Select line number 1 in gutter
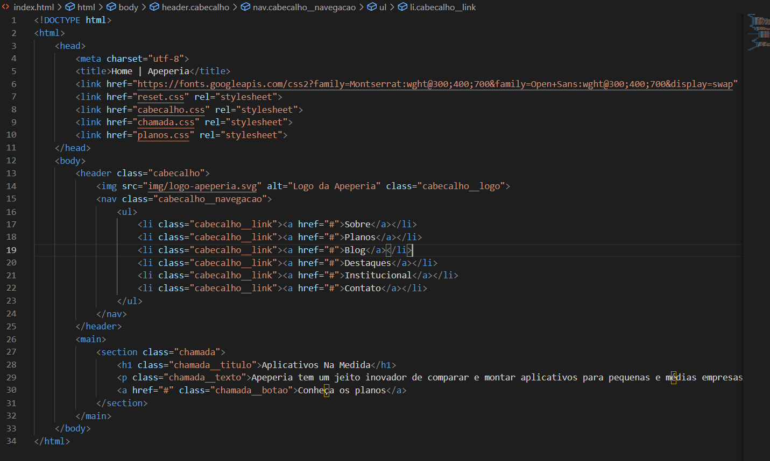The image size is (770, 461). coord(13,20)
